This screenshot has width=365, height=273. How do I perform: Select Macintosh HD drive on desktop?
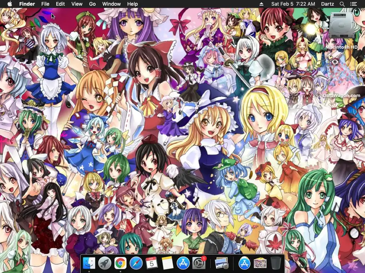point(341,25)
